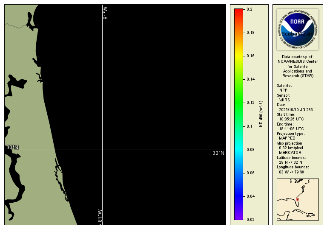This screenshot has width=327, height=229.
Task: Click the red location marker on inset map
Action: coord(298,199)
